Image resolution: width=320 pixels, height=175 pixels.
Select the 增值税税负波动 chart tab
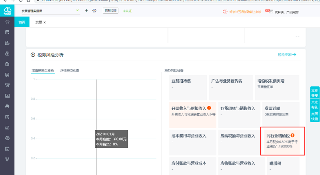[43, 71]
